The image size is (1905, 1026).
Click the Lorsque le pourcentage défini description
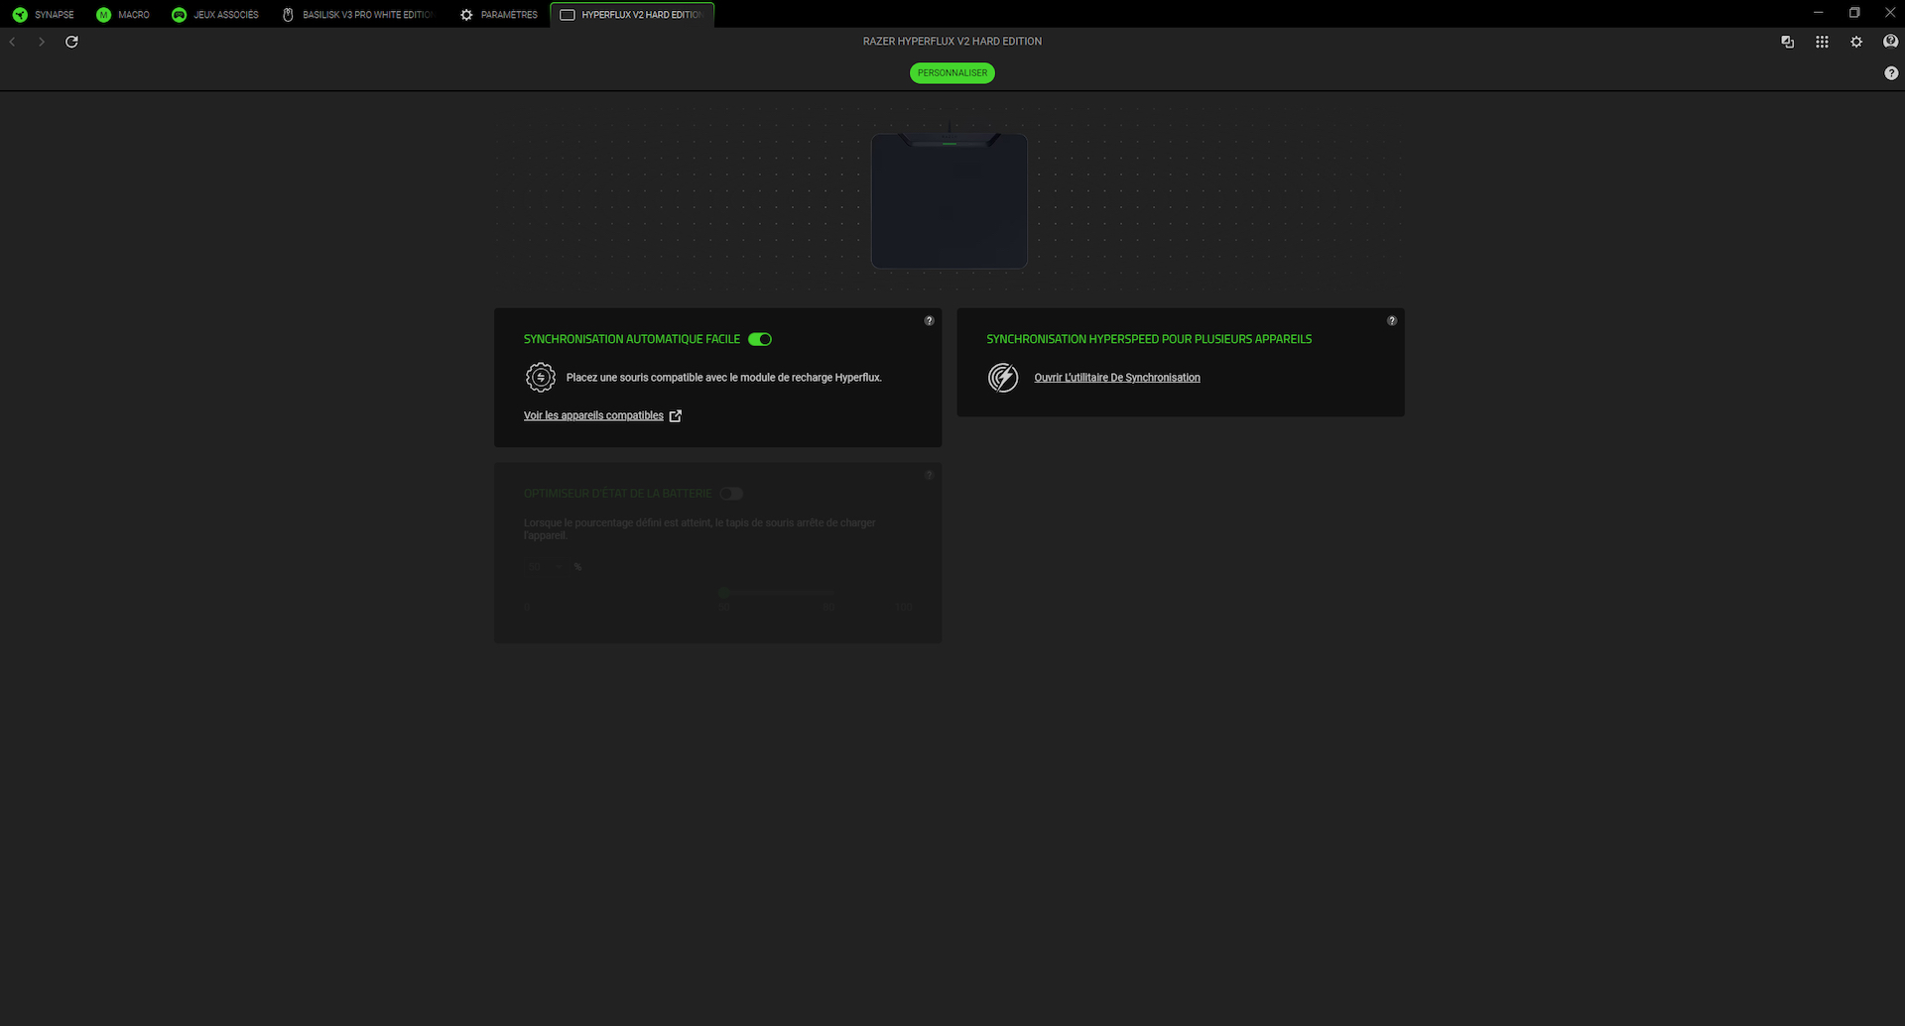point(699,529)
